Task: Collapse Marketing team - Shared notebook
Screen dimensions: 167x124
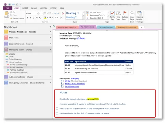Action: click(50, 50)
